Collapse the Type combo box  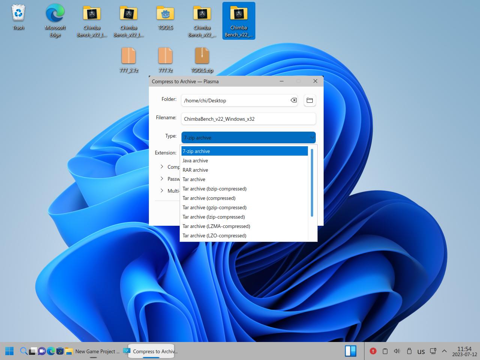coord(248,138)
